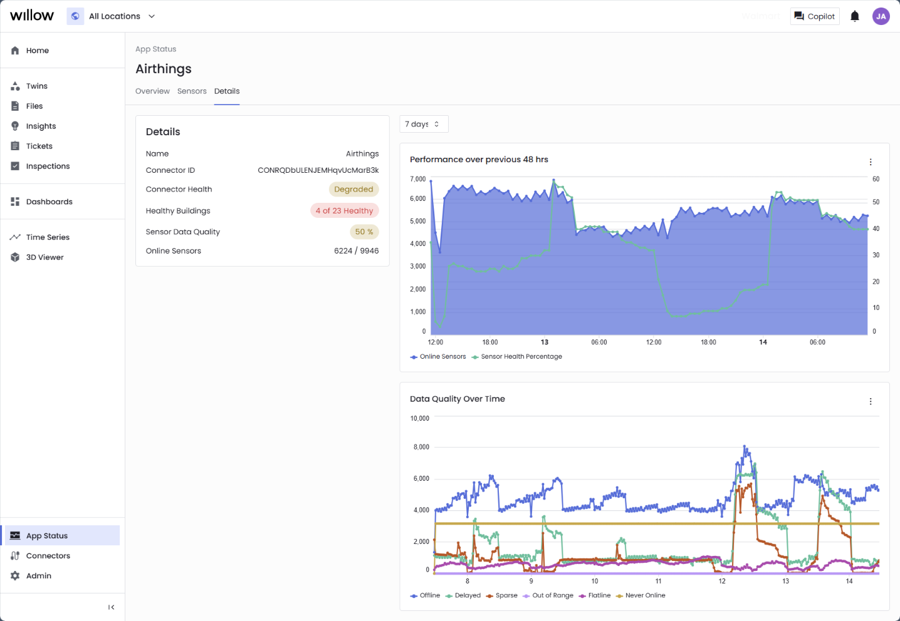Open Tickets from the left navigation

pyautogui.click(x=38, y=146)
